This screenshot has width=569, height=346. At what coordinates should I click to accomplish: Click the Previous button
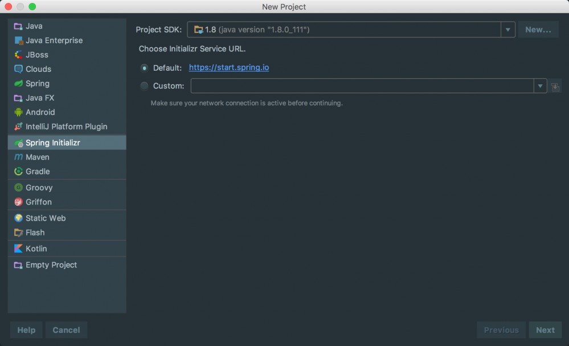tap(501, 330)
